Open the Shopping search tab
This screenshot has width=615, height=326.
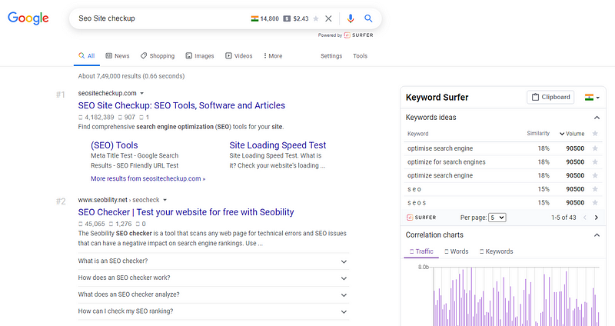pyautogui.click(x=158, y=55)
